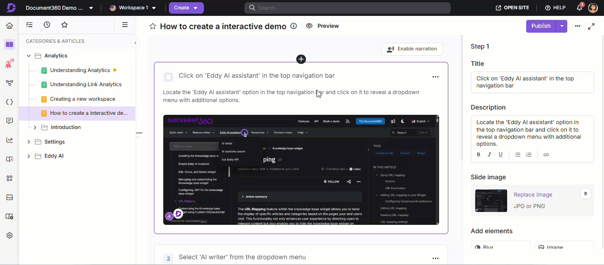Open Starred articles star icon
The image size is (604, 265).
[x=65, y=25]
